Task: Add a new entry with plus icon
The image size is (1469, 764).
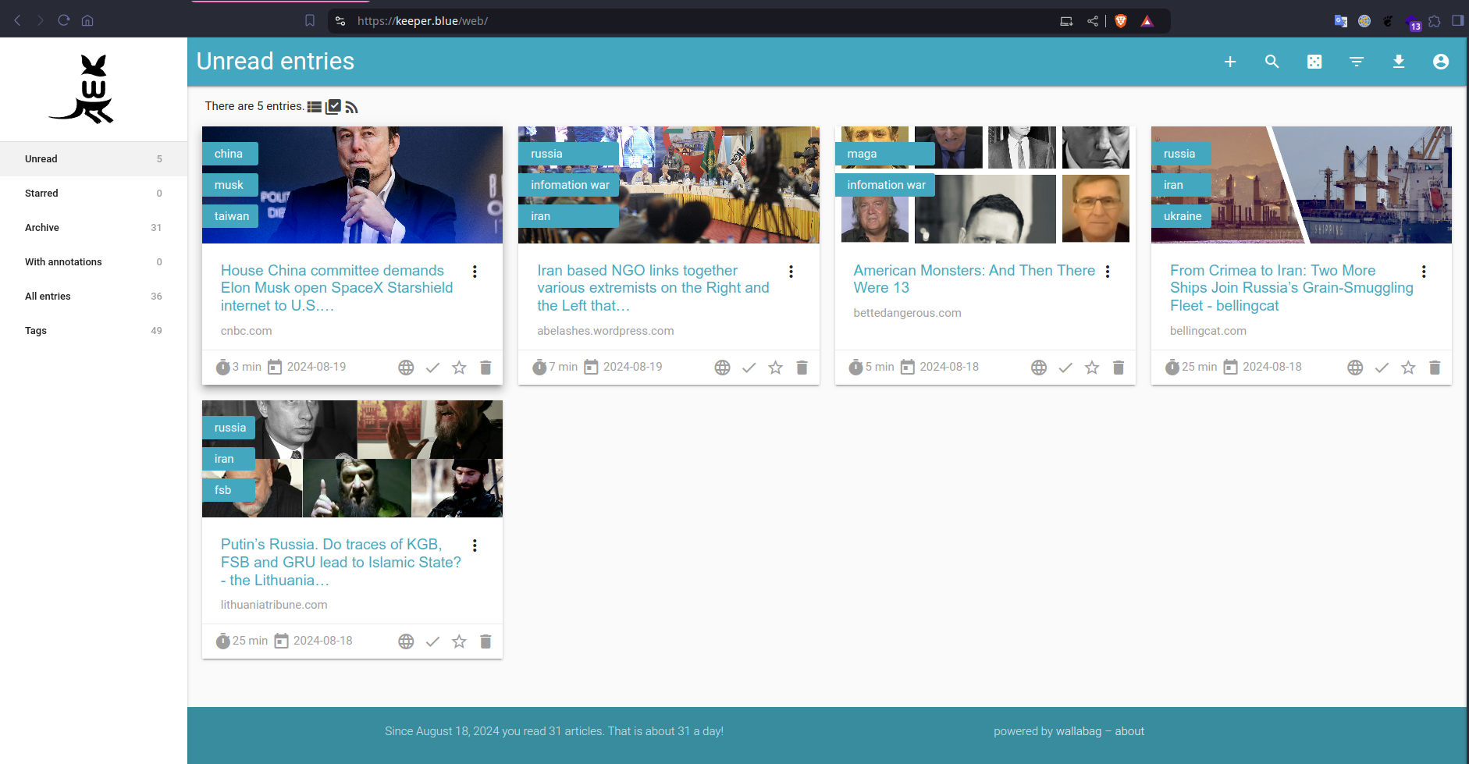Action: tap(1230, 62)
